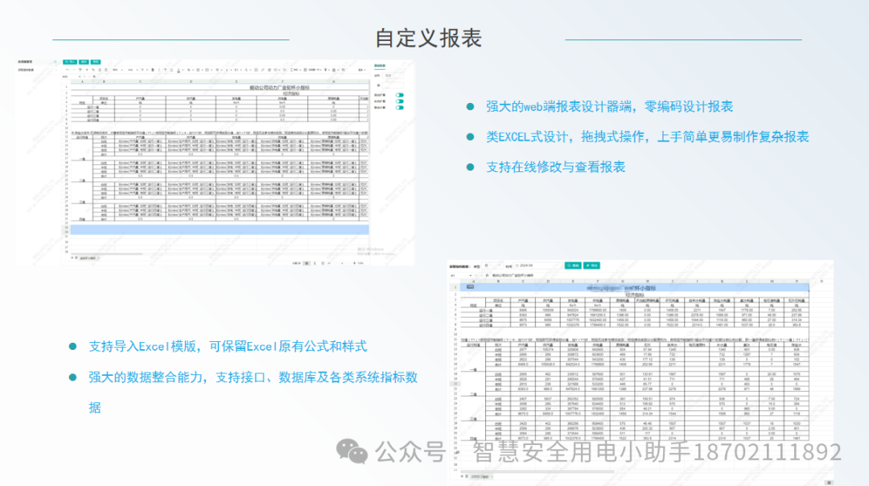
Task: Toggle underline (U) in the designer toolbar
Action: tap(172, 70)
